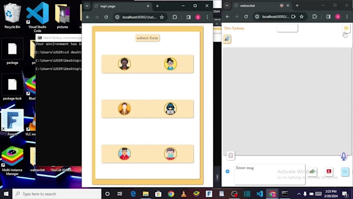The height and width of the screenshot is (199, 353).
Task: Reload the login page window
Action: (106, 17)
